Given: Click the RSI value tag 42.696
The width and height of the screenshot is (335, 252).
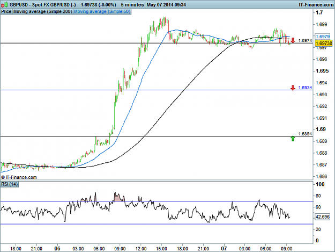Looking at the screenshot, I should coord(323,217).
